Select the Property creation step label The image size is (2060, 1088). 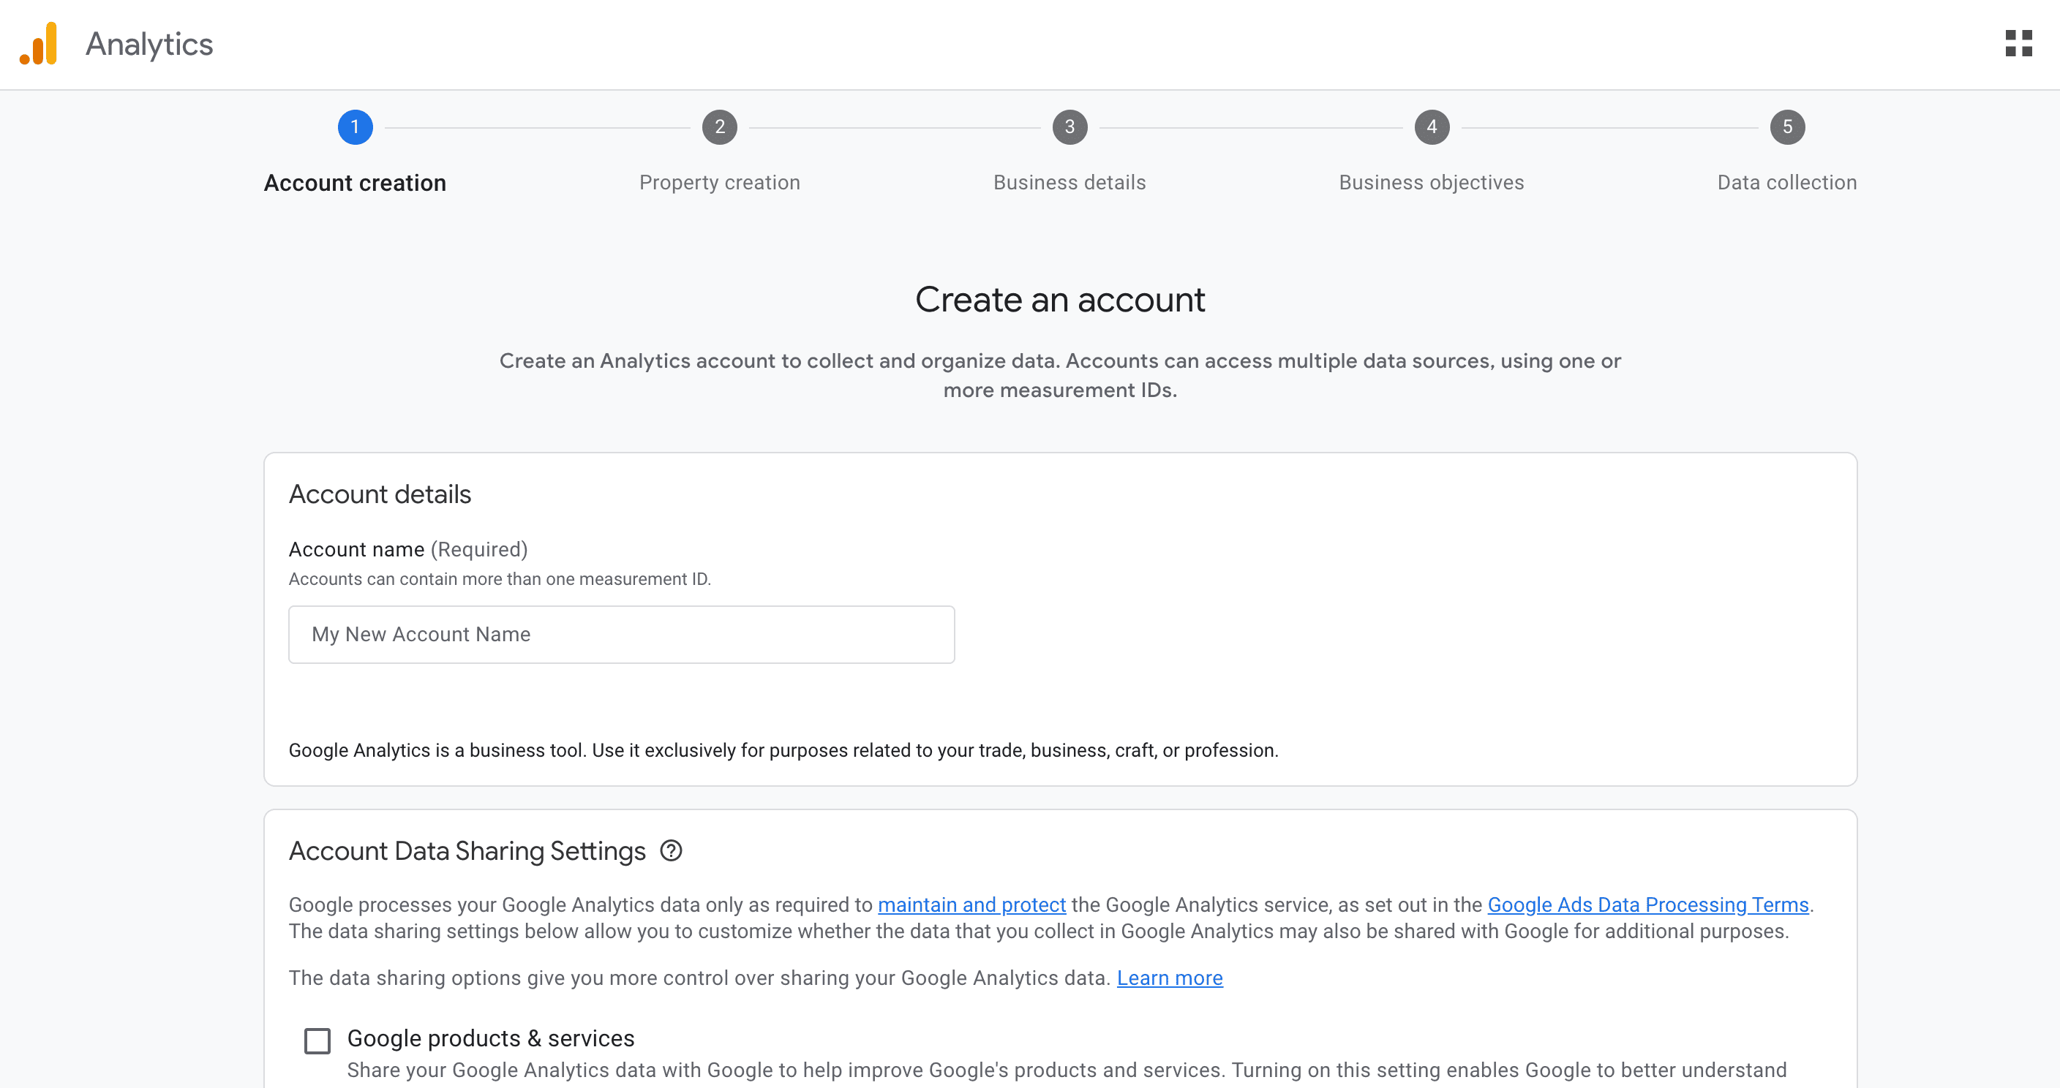coord(719,182)
